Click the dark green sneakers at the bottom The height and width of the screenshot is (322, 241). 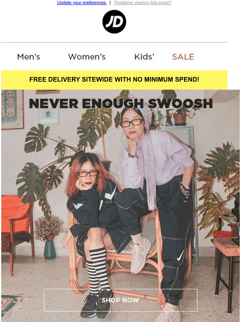[97, 303]
